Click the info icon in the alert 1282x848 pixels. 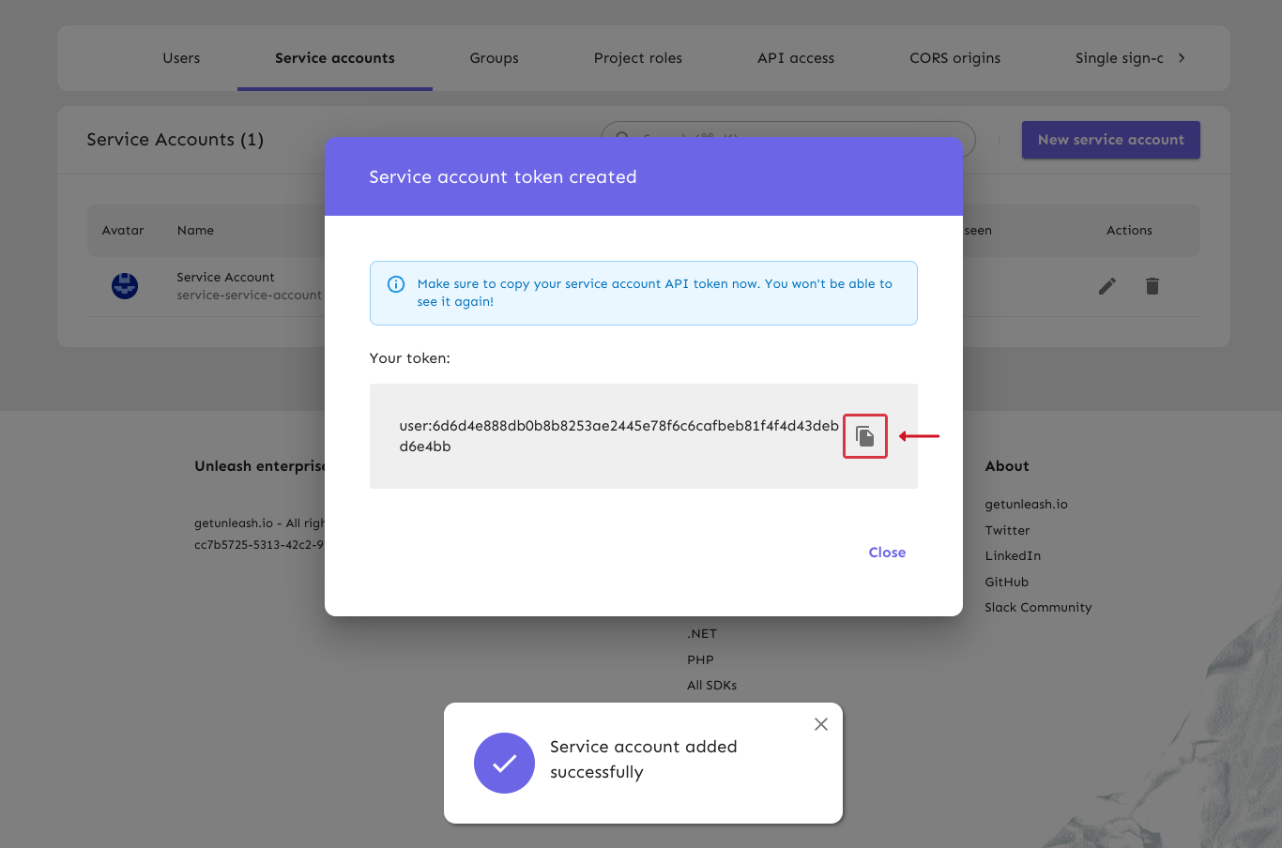pos(396,284)
